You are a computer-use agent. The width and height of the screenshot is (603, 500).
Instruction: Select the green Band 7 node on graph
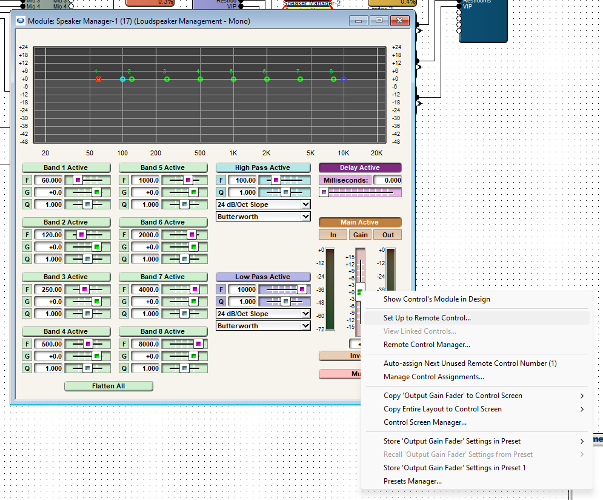tap(300, 79)
